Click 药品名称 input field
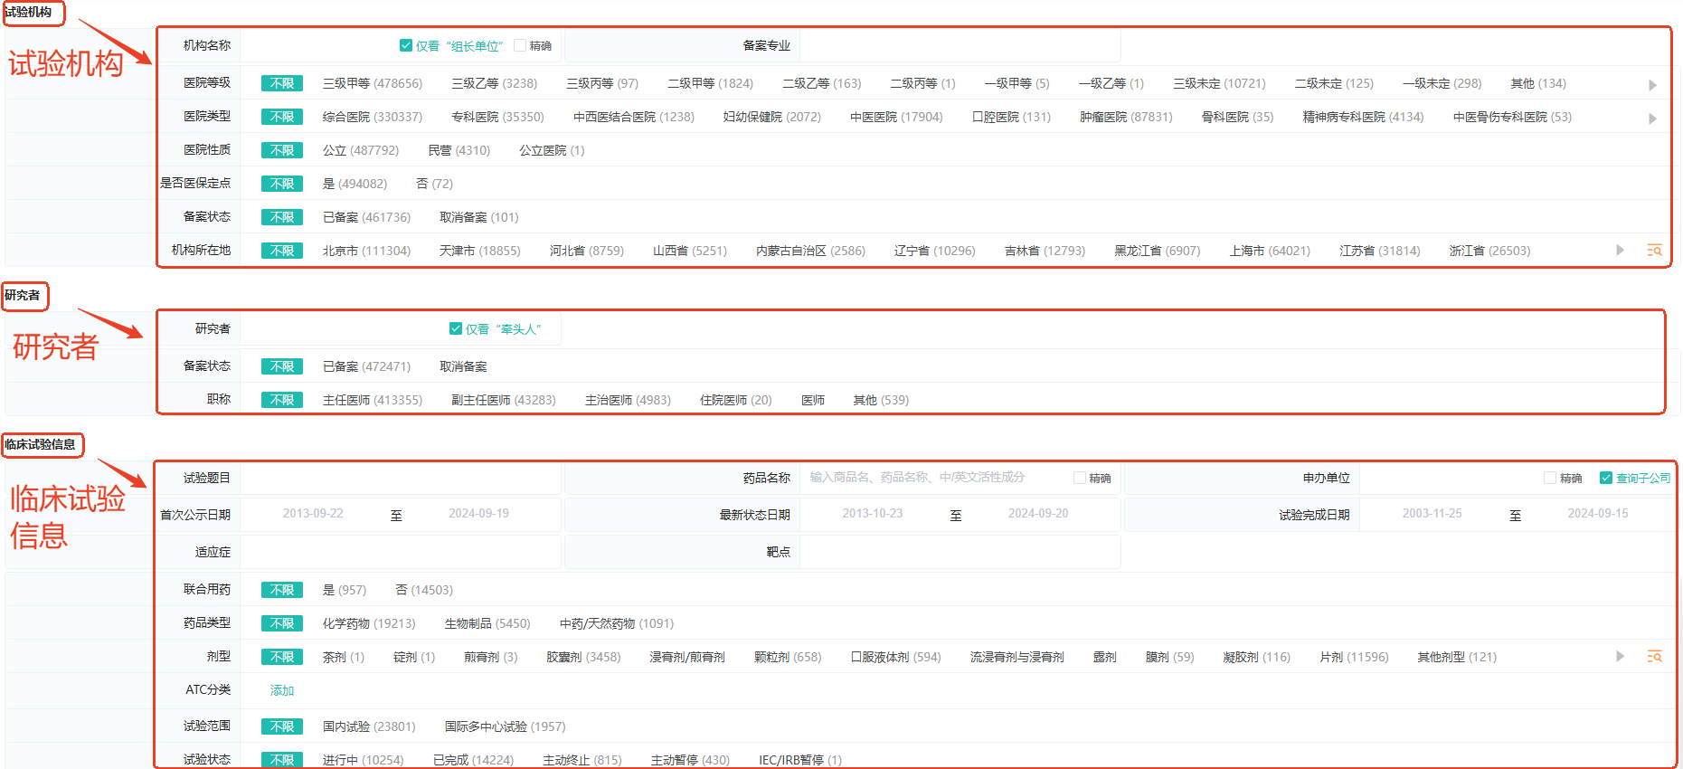 coord(931,478)
